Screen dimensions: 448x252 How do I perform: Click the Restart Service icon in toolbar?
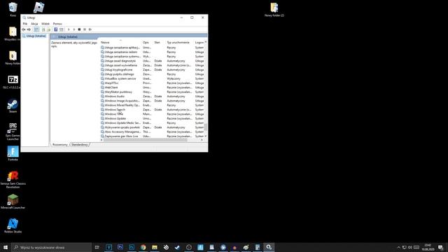click(90, 29)
